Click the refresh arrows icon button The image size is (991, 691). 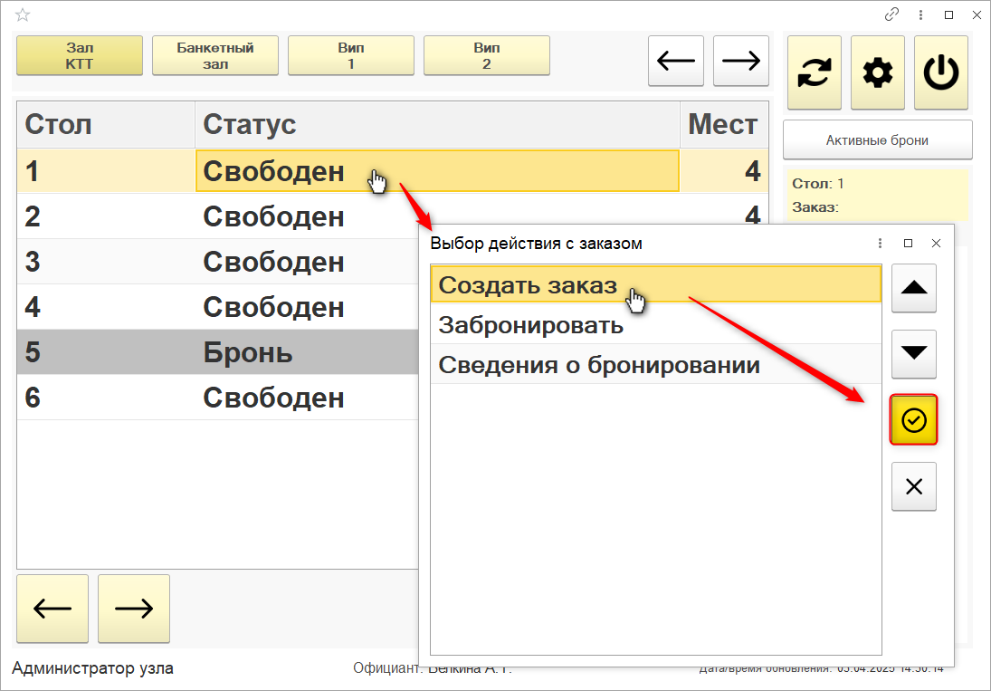pyautogui.click(x=815, y=73)
